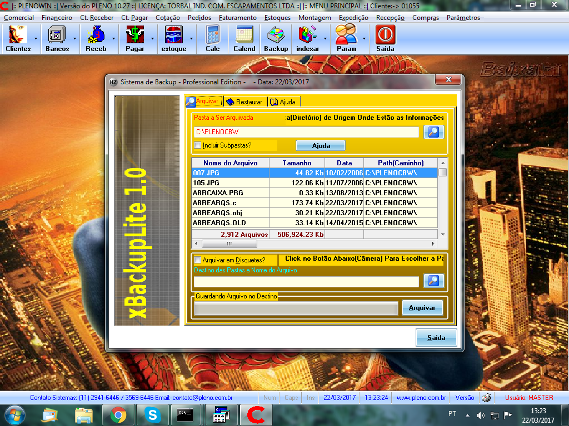Expand the Bancos dropdown arrow

(75, 38)
